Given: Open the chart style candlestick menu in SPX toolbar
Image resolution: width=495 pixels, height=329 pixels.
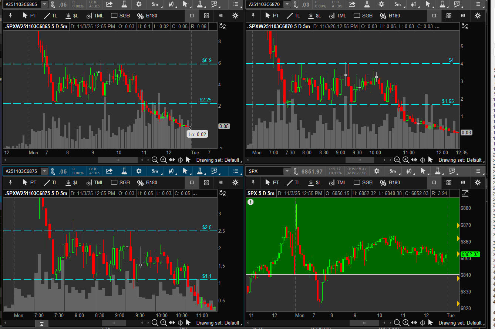Looking at the screenshot, I should click(410, 171).
